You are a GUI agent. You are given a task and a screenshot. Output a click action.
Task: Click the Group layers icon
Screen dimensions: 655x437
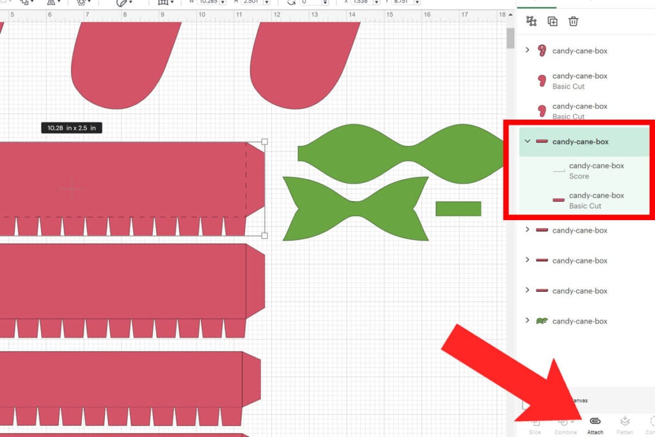pyautogui.click(x=532, y=21)
